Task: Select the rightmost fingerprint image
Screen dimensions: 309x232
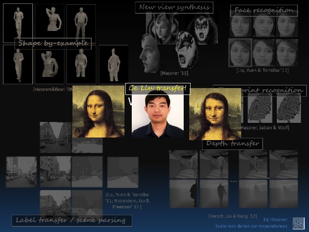Action: 289,108
